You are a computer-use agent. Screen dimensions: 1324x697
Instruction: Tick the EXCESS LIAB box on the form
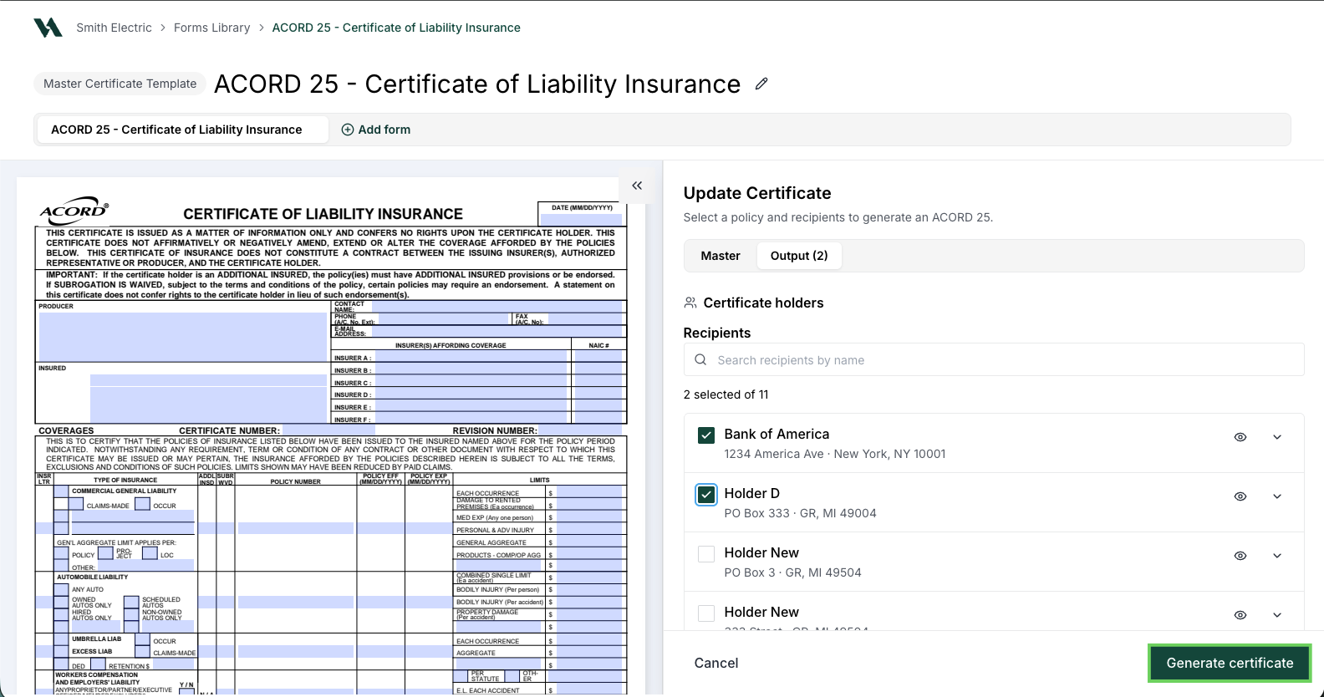pyautogui.click(x=61, y=651)
